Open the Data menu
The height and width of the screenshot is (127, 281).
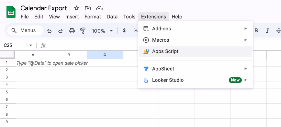(x=112, y=17)
